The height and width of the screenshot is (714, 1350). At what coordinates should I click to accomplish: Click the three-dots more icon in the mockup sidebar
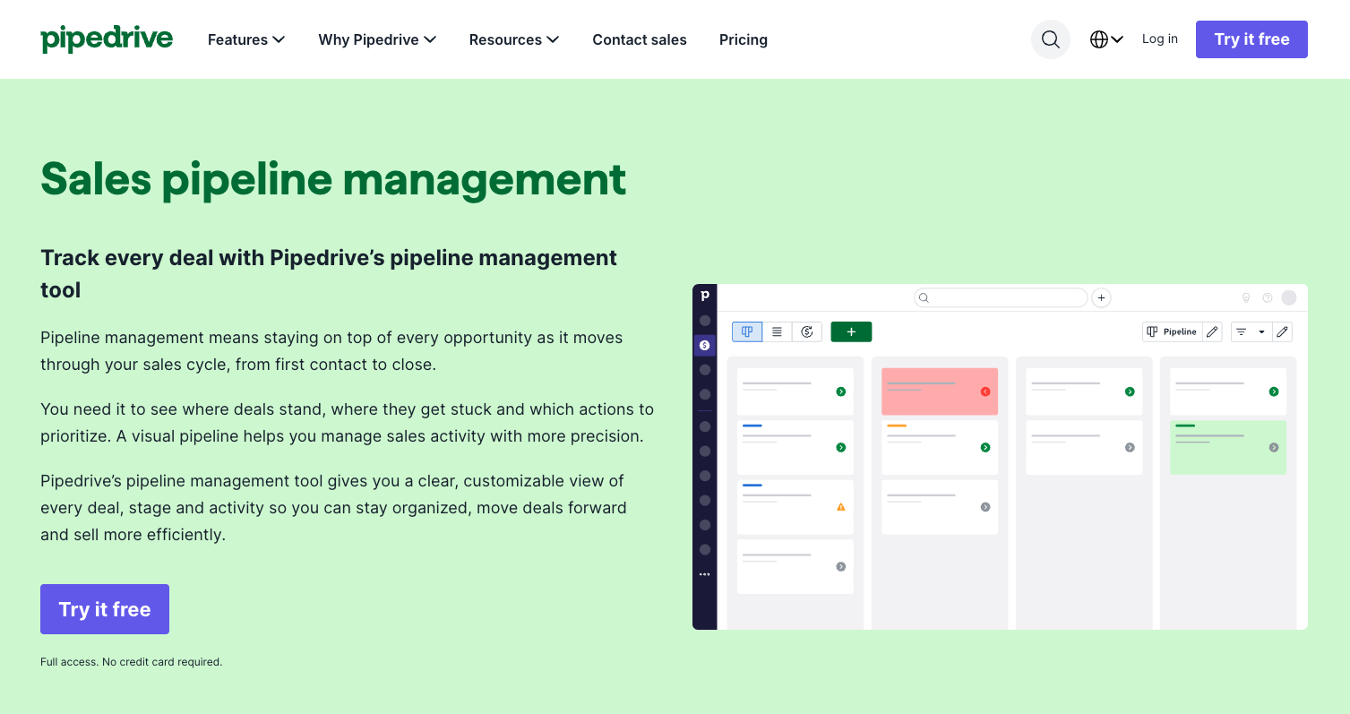[x=705, y=574]
